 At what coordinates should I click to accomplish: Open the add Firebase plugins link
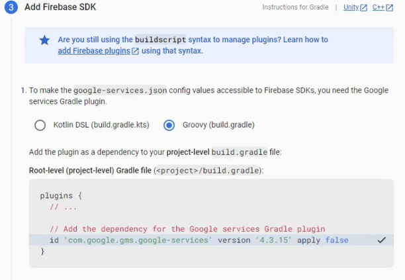(94, 51)
